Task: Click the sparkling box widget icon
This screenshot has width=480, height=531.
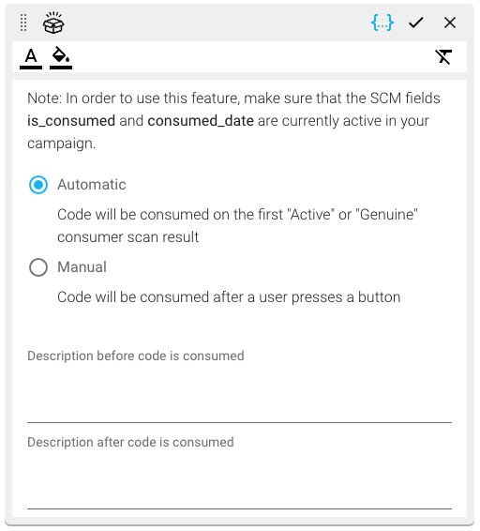Action: click(x=53, y=23)
